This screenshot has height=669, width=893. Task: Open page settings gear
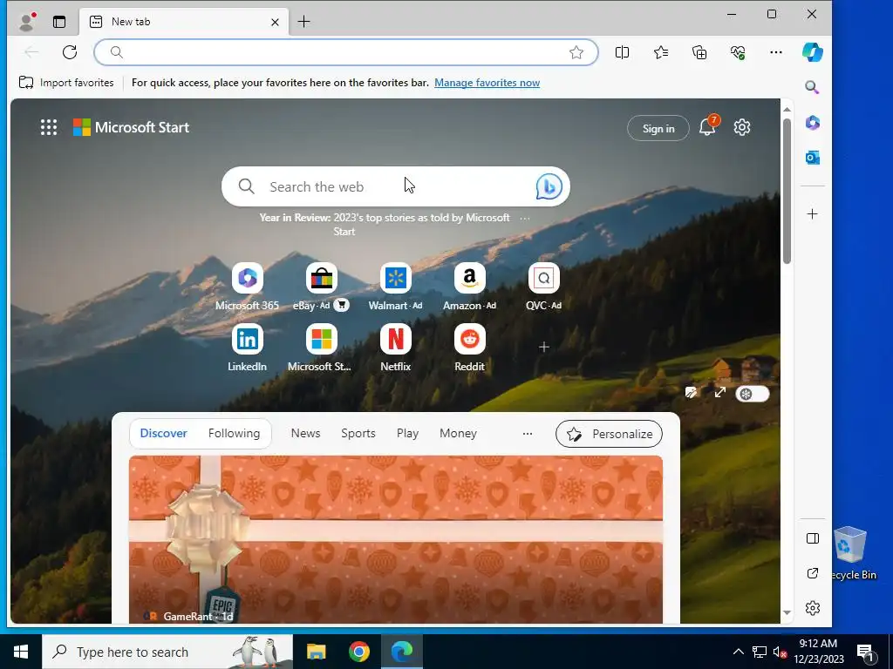741,127
